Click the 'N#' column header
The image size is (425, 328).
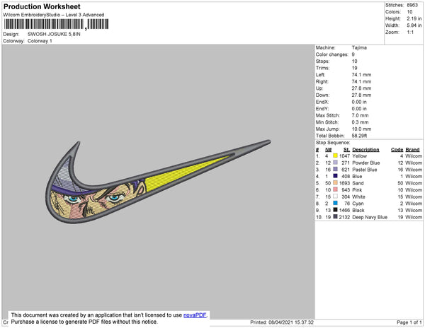click(x=328, y=150)
